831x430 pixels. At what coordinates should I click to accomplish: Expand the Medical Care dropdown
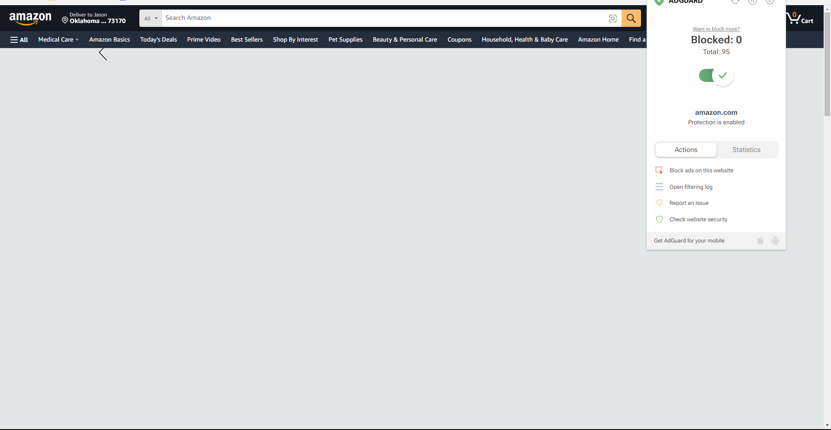pyautogui.click(x=58, y=39)
